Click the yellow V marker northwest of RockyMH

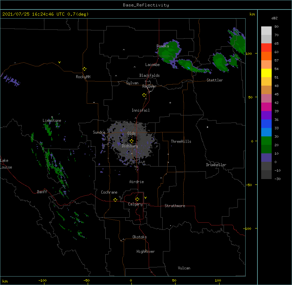click(59, 62)
